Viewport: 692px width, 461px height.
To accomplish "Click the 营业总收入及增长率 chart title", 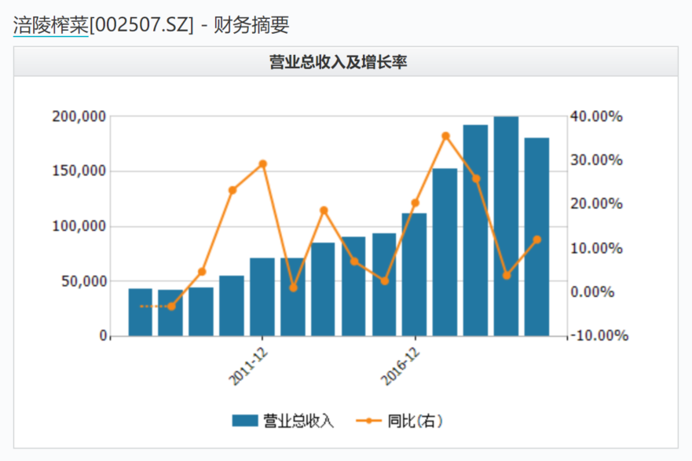I will point(338,62).
